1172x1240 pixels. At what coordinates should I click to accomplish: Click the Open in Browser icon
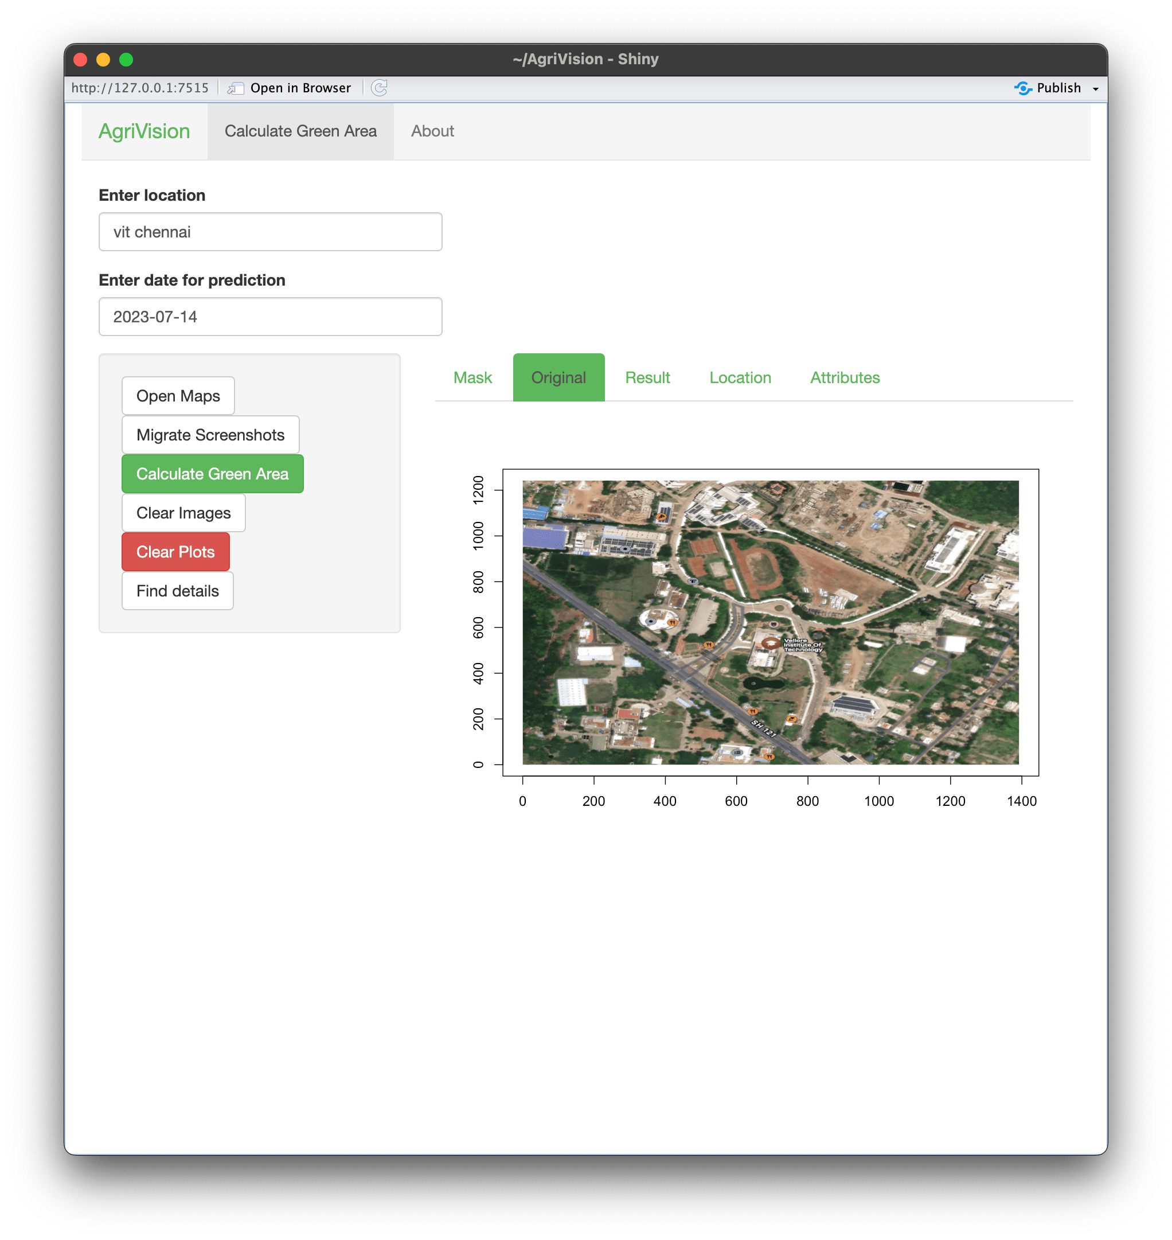click(236, 88)
